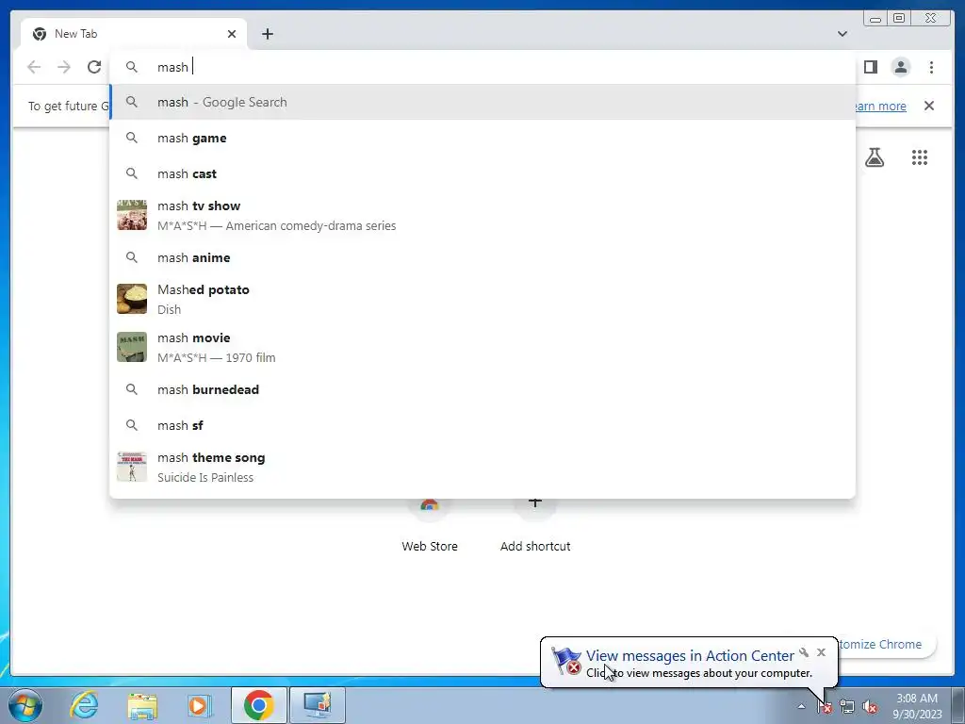The height and width of the screenshot is (724, 965).
Task: Click the Customize Chrome button
Action: 886,644
